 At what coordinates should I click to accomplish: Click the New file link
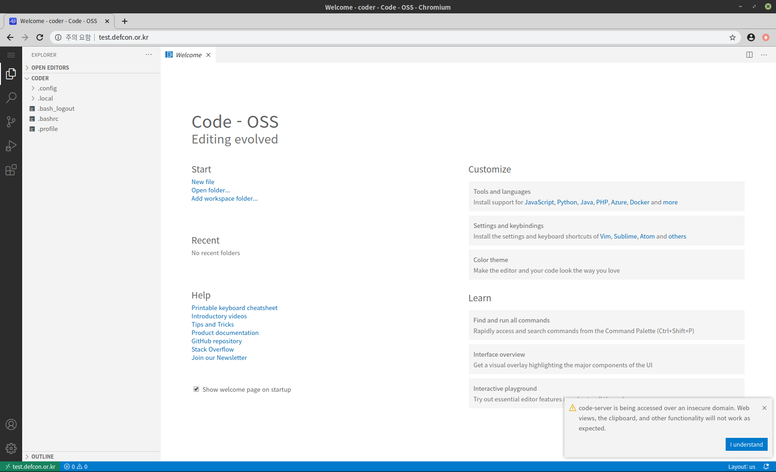coord(203,182)
